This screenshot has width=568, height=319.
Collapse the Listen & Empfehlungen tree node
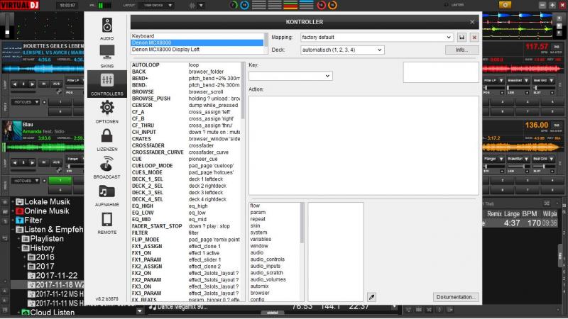pos(13,230)
